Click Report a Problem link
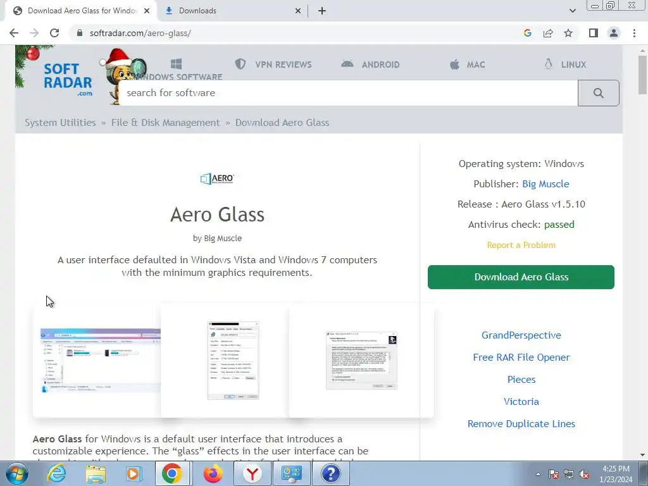The width and height of the screenshot is (648, 486). pos(521,245)
